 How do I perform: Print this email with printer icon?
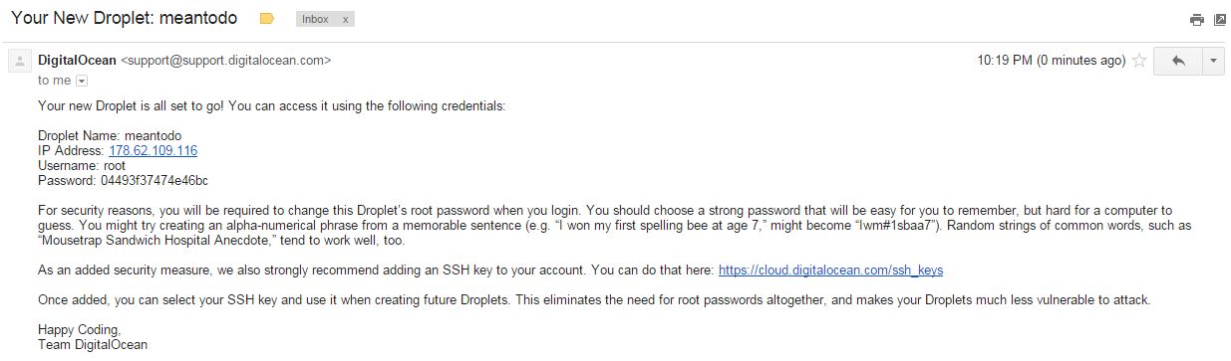click(1197, 20)
